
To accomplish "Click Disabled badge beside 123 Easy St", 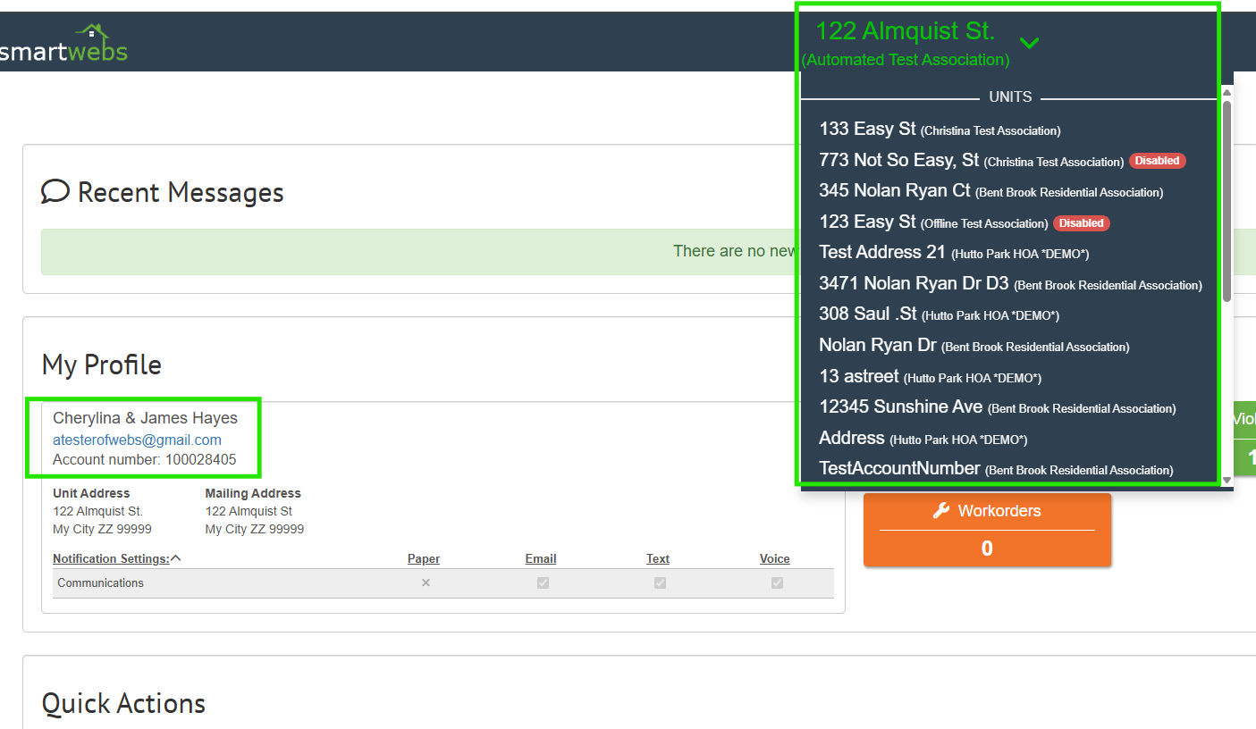I will click(x=1081, y=222).
